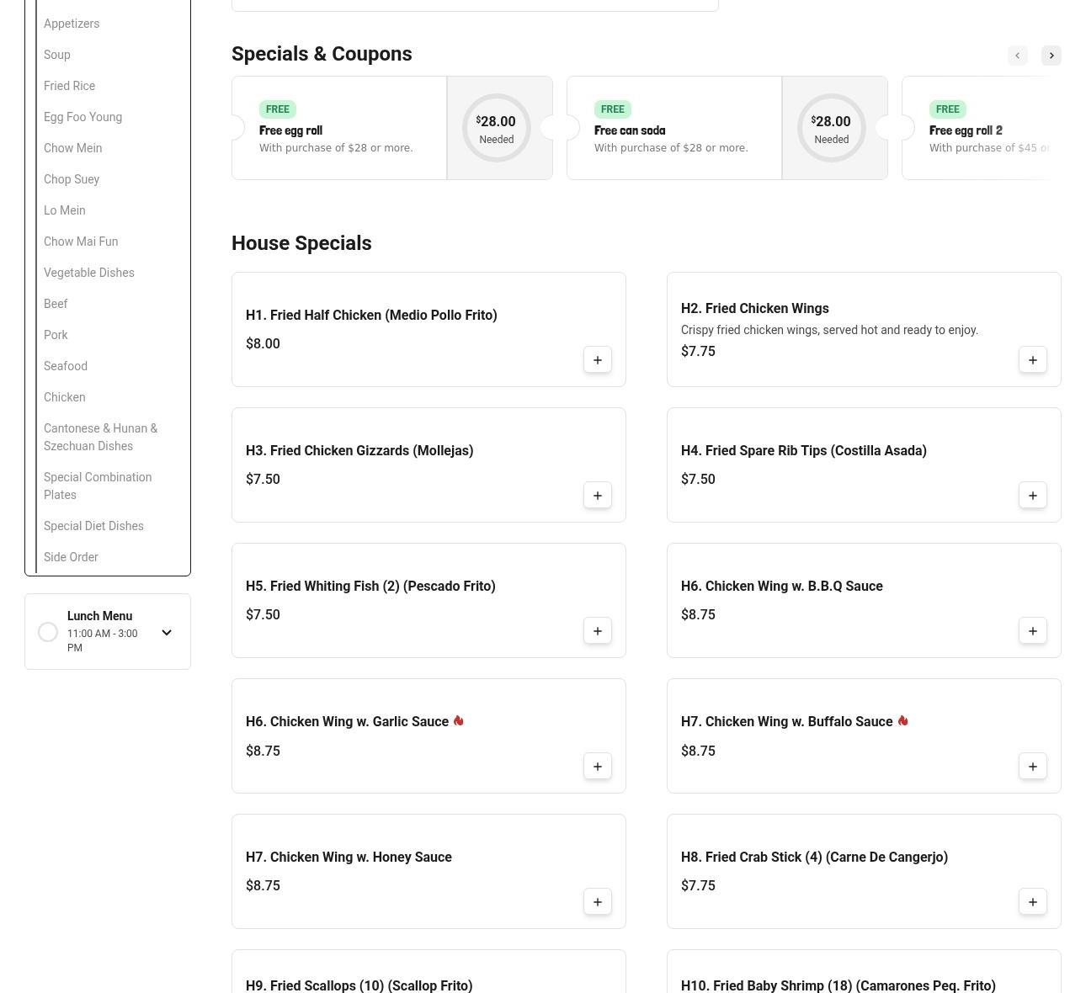The width and height of the screenshot is (1086, 993).
Task: Add Chicken Wing w. B.B.Q Sauce
Action: (1032, 631)
